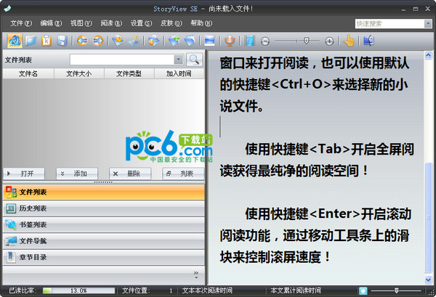Click the blue page with orange swirl icon
The height and width of the screenshot is (297, 436).
118,41
